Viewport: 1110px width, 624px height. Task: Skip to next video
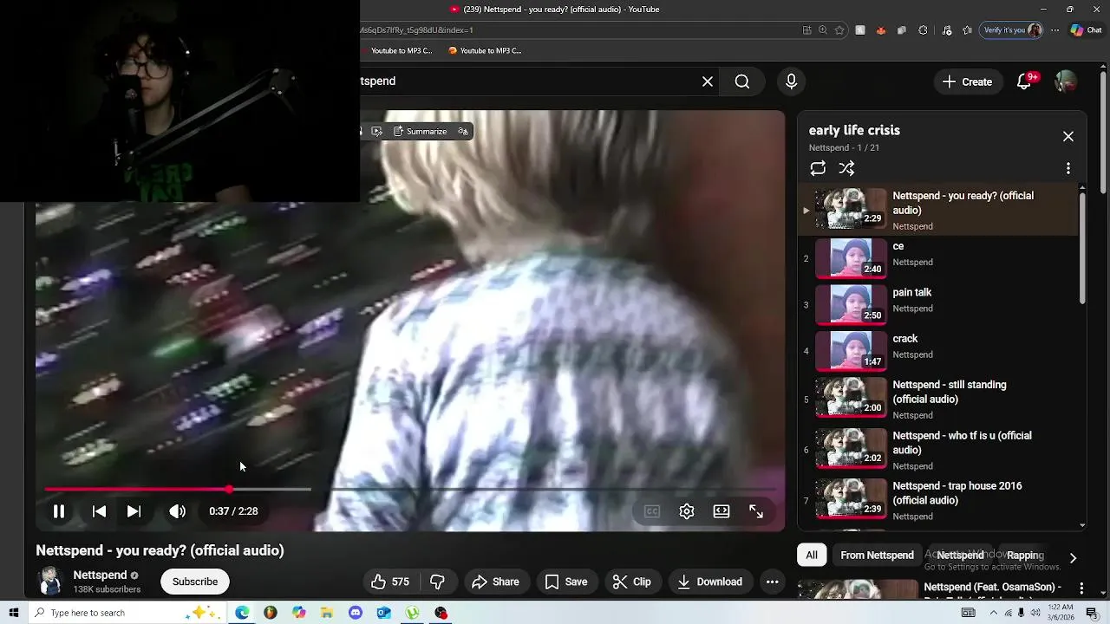point(134,511)
